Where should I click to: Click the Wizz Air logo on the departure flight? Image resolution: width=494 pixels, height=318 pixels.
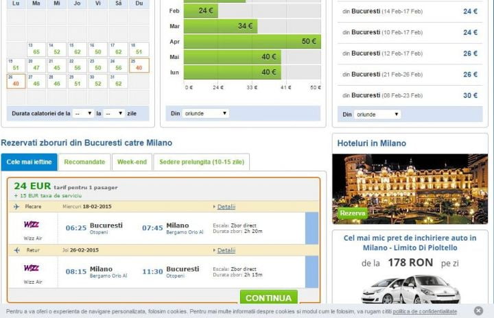pos(32,225)
